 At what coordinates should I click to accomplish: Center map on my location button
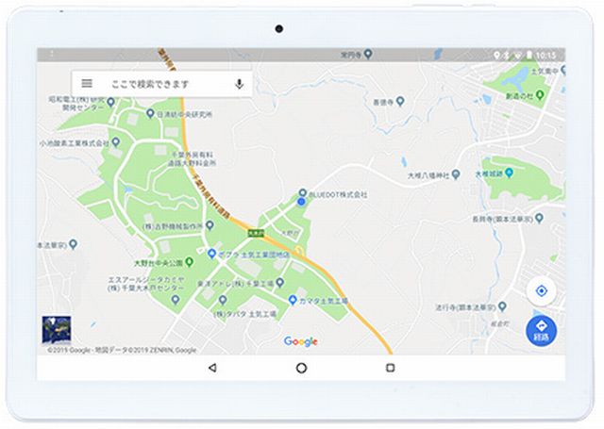541,291
